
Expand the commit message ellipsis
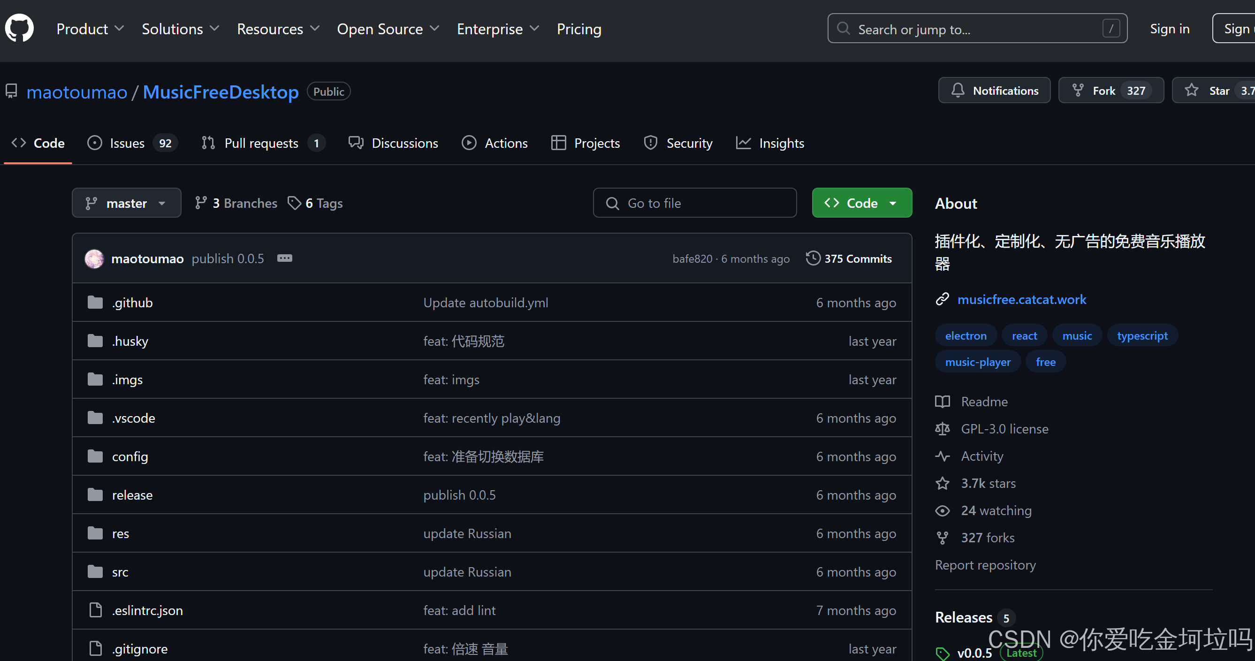(284, 258)
